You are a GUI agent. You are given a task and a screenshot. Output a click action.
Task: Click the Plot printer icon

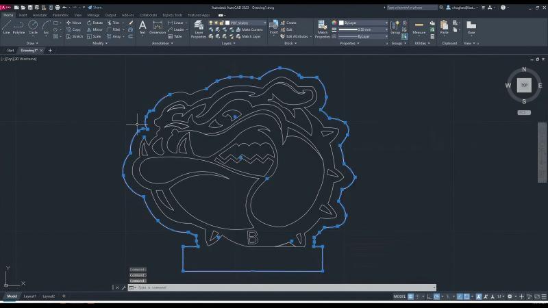58,8
